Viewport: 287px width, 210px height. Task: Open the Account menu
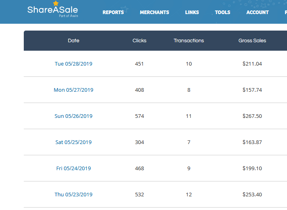258,12
